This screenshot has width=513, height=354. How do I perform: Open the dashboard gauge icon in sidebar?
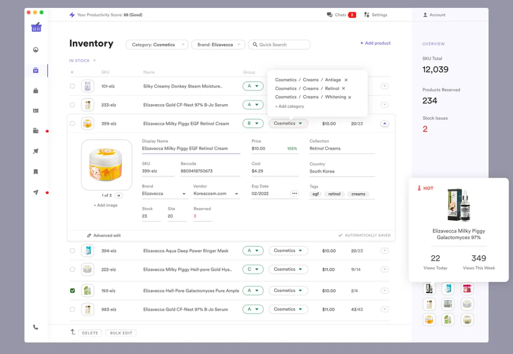click(36, 50)
